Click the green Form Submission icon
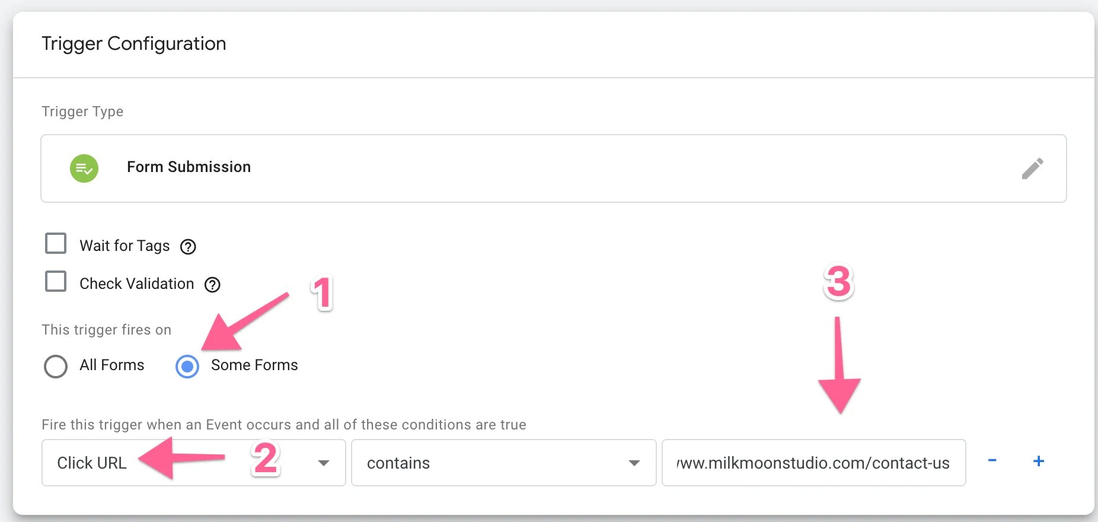 pos(84,168)
